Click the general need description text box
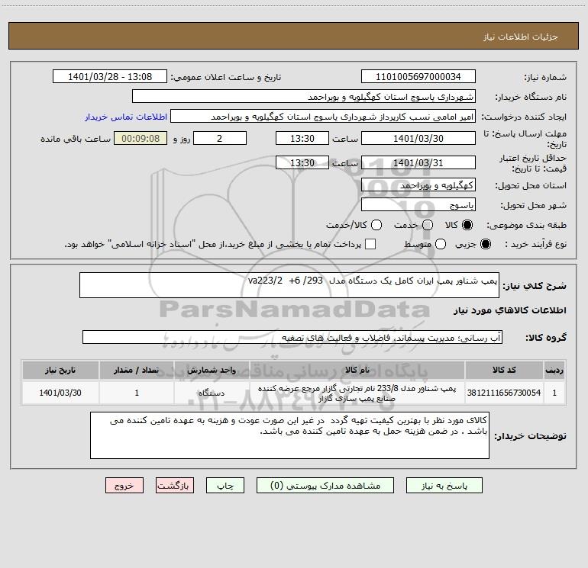 pyautogui.click(x=289, y=285)
